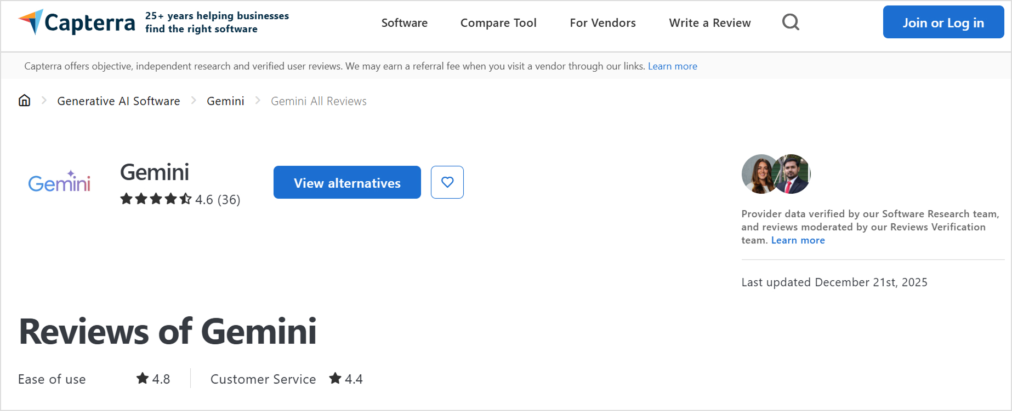Click the Join or Log in button
Viewport: 1012px width, 411px height.
943,22
